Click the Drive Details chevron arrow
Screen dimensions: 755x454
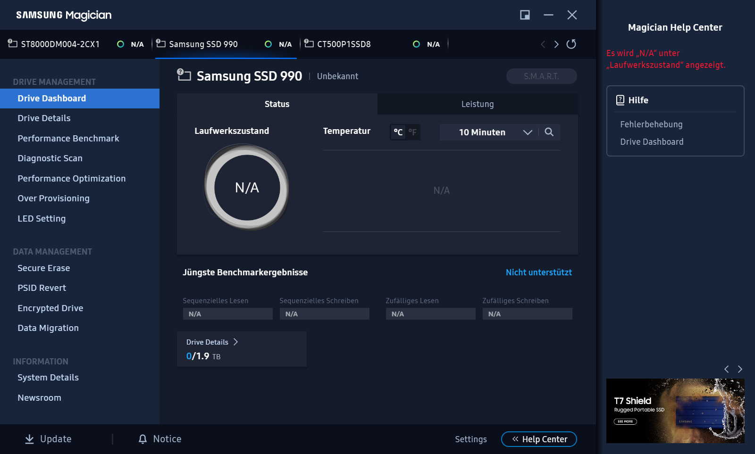point(235,342)
